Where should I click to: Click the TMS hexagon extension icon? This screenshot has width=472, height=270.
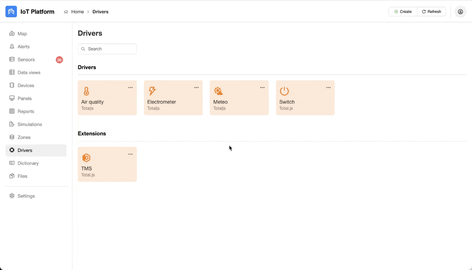coord(86,158)
